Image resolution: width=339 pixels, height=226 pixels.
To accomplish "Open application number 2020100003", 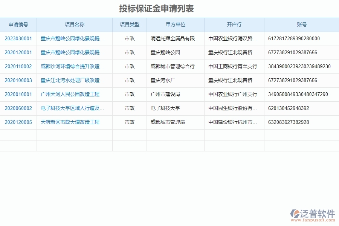I will [18, 81].
